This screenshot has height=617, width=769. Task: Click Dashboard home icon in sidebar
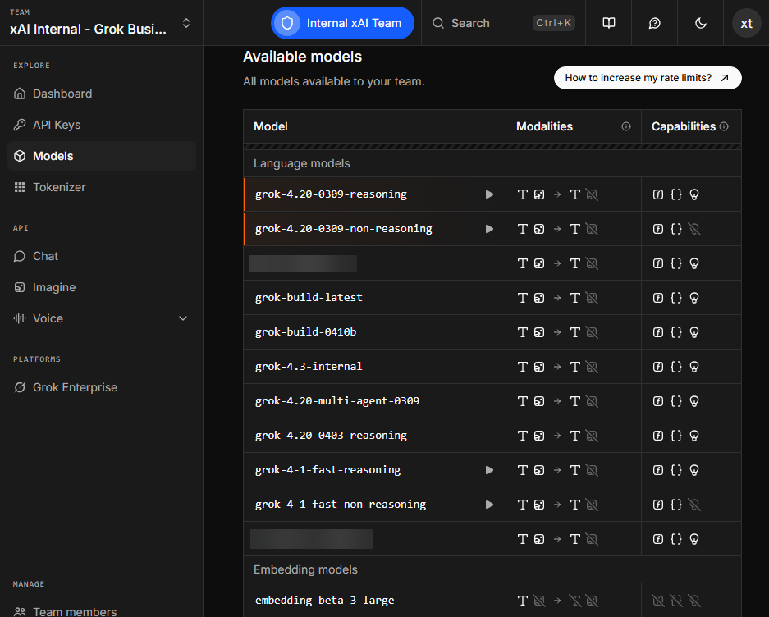[x=20, y=94]
